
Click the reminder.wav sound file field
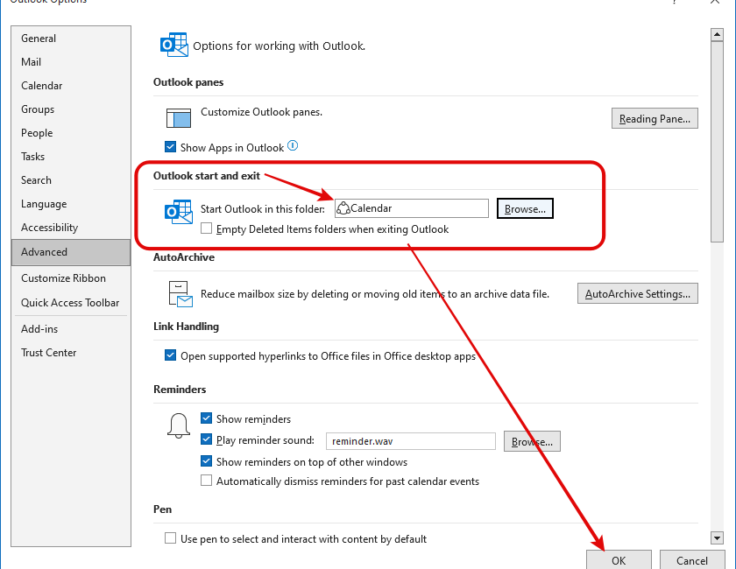point(411,441)
